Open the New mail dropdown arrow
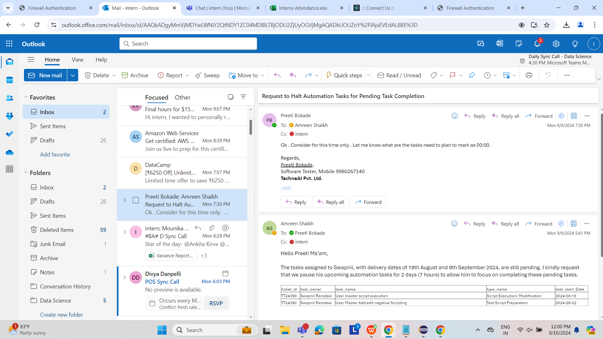Image resolution: width=603 pixels, height=339 pixels. point(73,75)
